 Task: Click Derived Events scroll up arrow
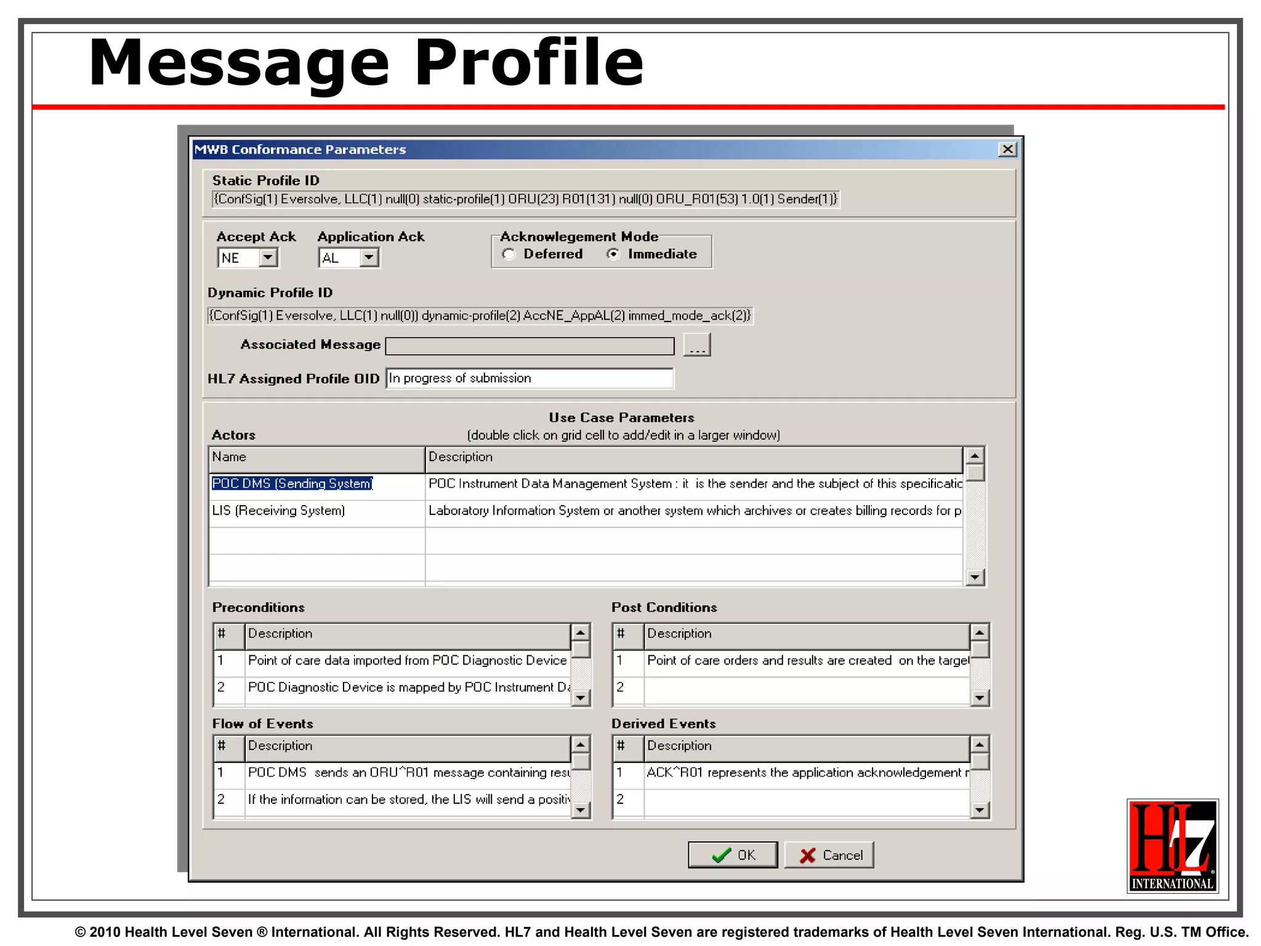[980, 745]
